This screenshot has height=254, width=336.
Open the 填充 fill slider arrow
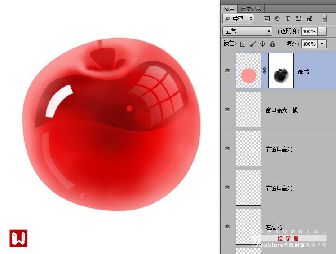322,44
